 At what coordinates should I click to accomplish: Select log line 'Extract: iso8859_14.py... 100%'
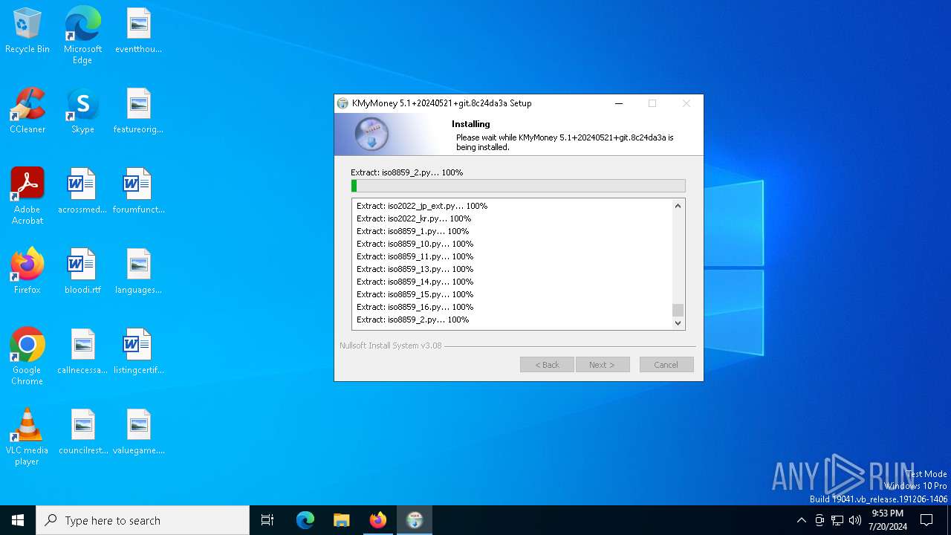[415, 282]
